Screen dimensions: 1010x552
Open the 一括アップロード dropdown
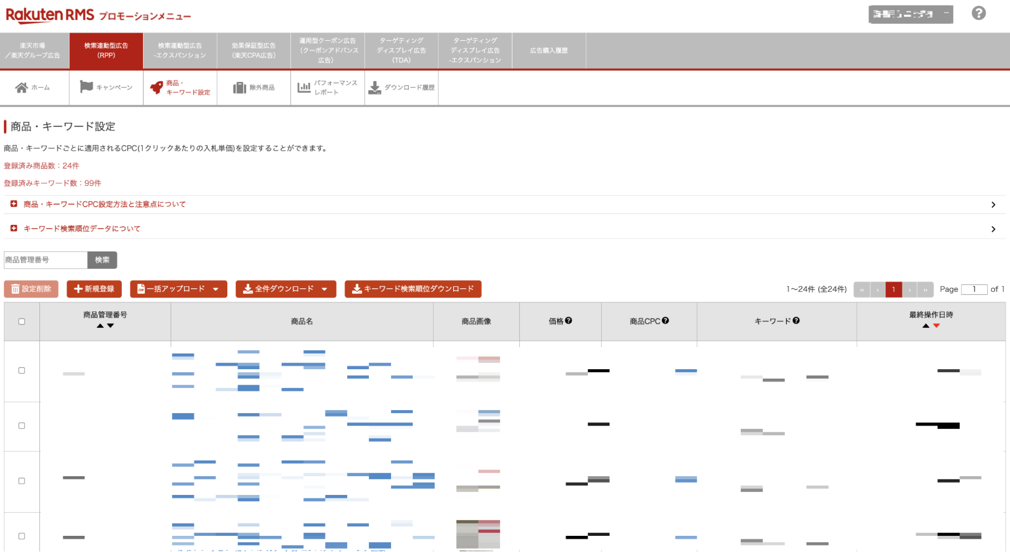[x=178, y=289]
